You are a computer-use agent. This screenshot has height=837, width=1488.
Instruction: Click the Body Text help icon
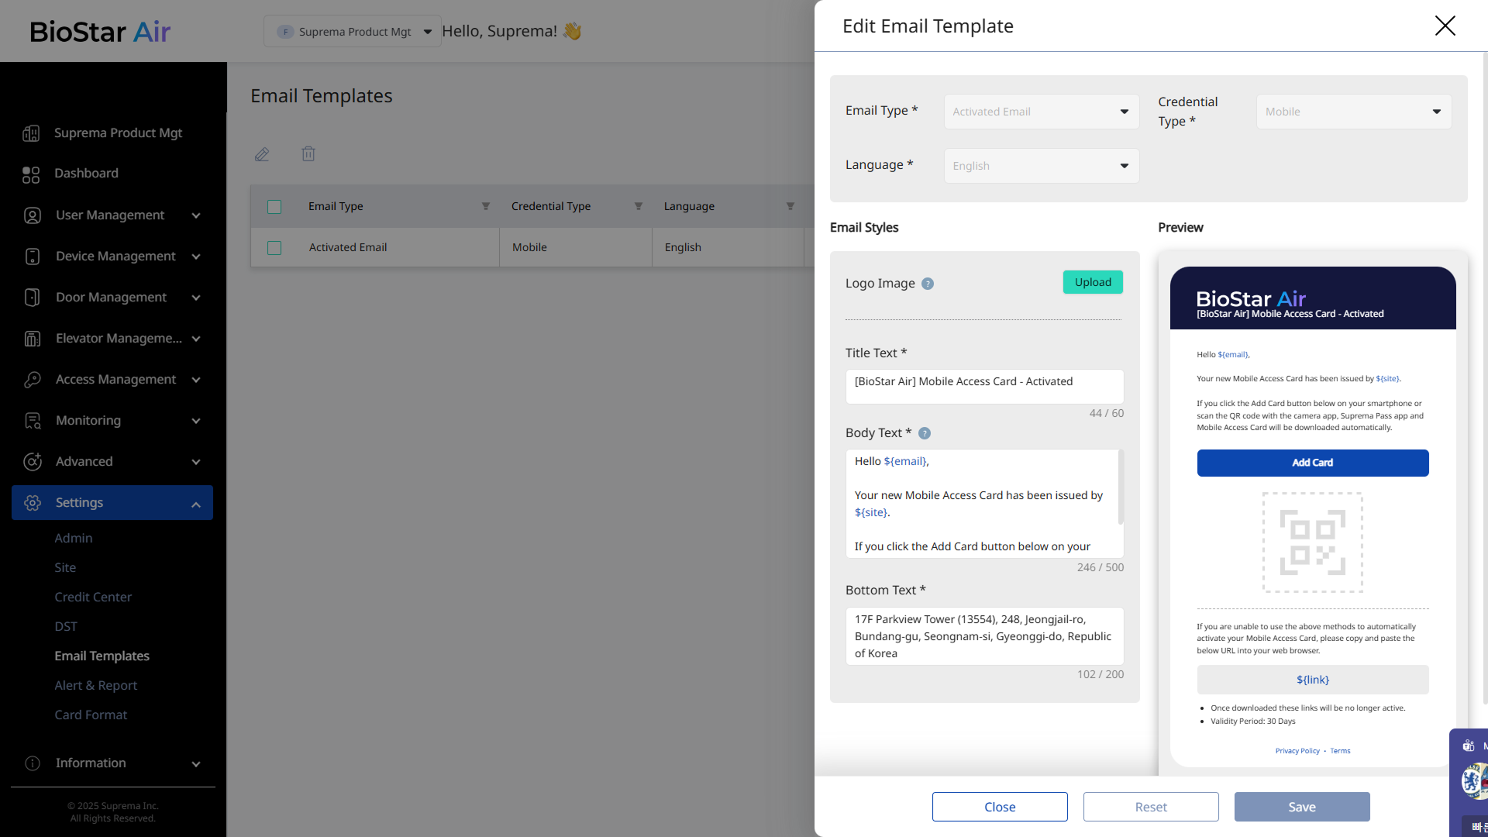tap(925, 433)
